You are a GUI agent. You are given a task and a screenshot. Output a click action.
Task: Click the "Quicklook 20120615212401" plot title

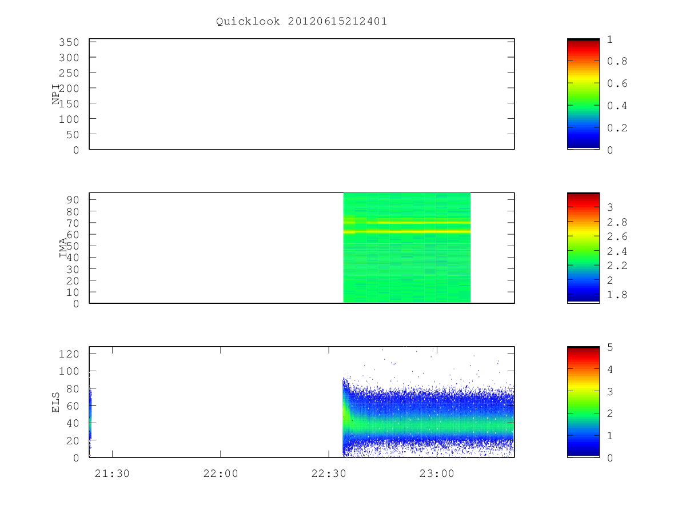coord(301,21)
